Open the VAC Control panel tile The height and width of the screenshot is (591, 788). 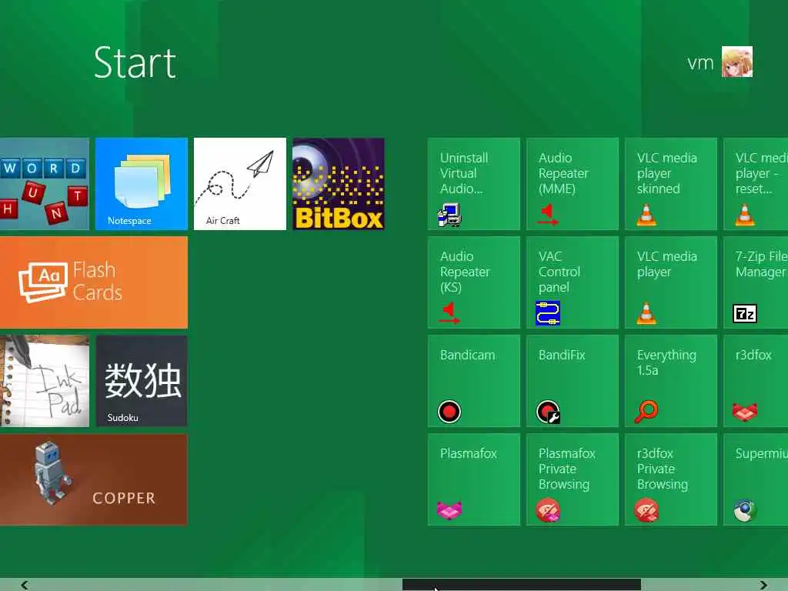click(573, 282)
